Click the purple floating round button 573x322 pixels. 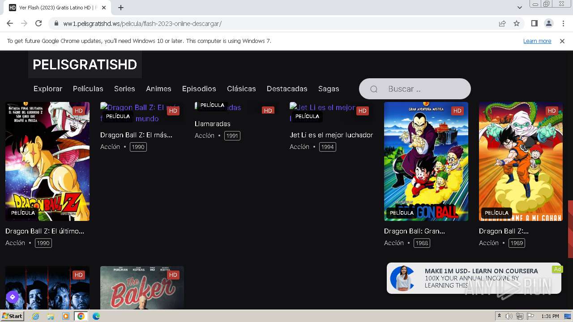[x=12, y=297]
